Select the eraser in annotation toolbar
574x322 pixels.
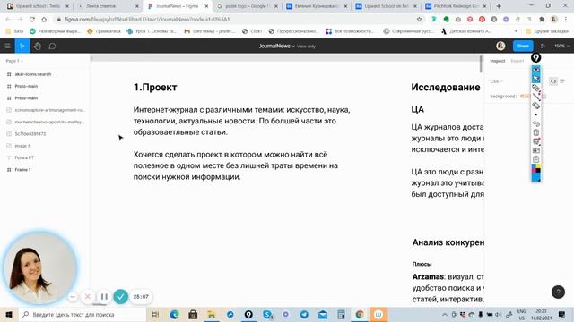click(536, 106)
